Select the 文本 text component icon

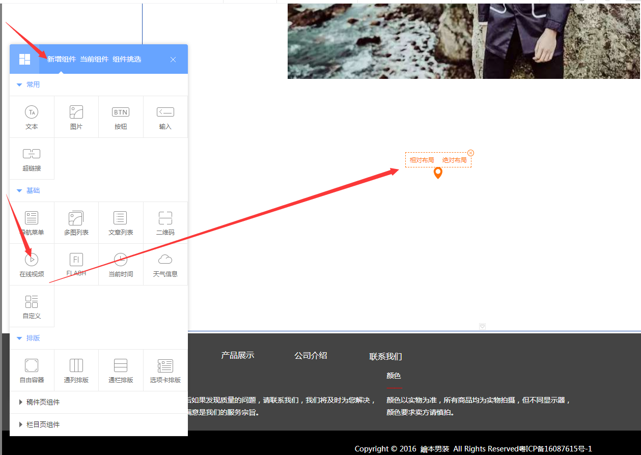click(x=32, y=112)
